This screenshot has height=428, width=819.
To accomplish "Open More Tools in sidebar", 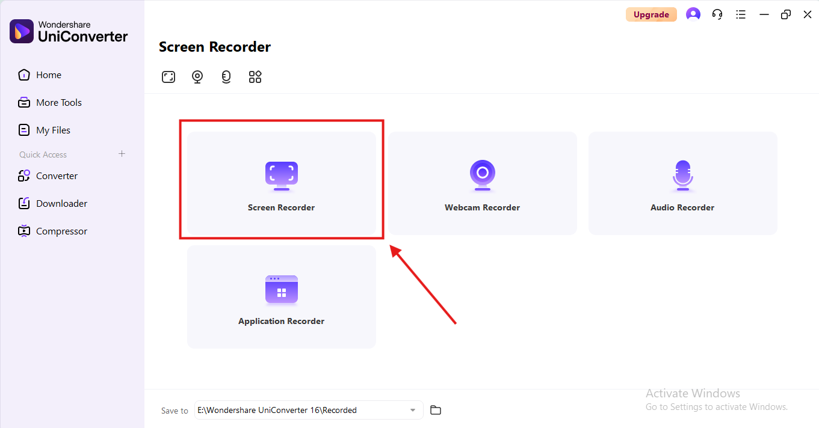I will 50,103.
